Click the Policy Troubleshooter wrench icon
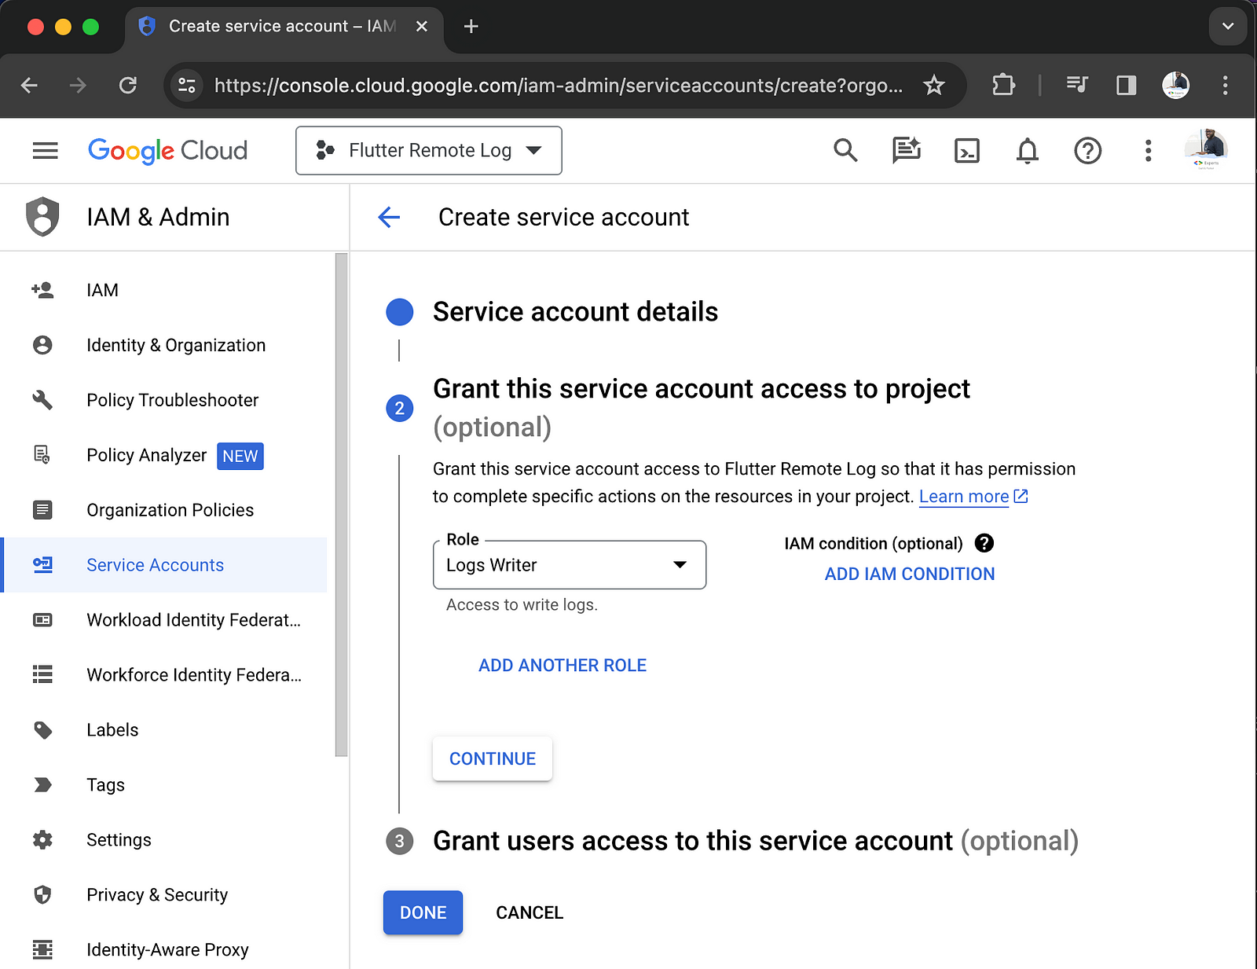The image size is (1257, 969). pyautogui.click(x=42, y=400)
